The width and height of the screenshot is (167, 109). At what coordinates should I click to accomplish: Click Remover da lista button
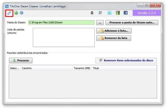114,38
